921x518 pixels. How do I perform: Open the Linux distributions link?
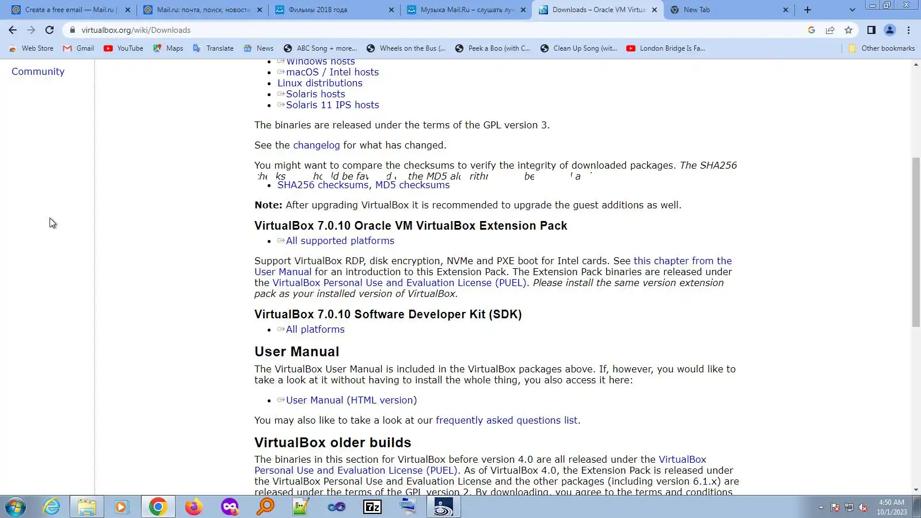coord(320,83)
